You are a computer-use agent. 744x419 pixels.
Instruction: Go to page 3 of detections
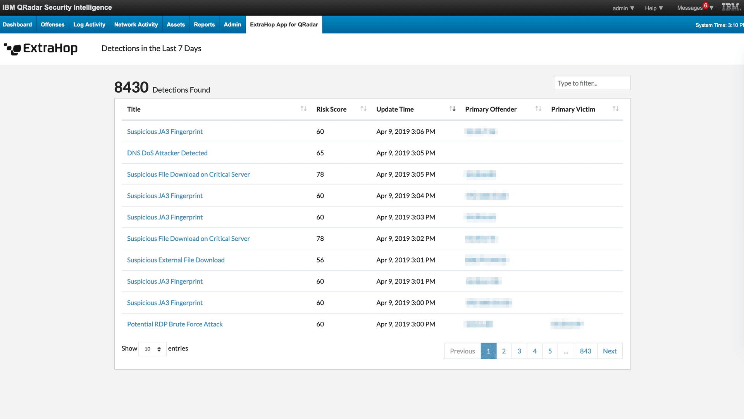(x=519, y=351)
